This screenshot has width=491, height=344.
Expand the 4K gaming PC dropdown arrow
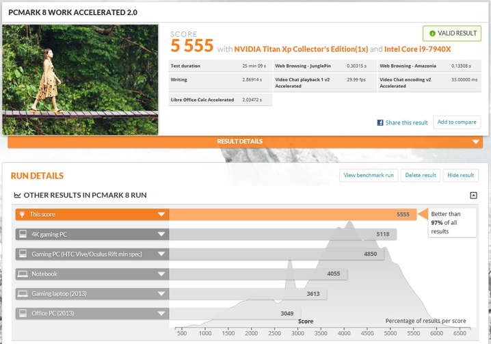tap(161, 234)
